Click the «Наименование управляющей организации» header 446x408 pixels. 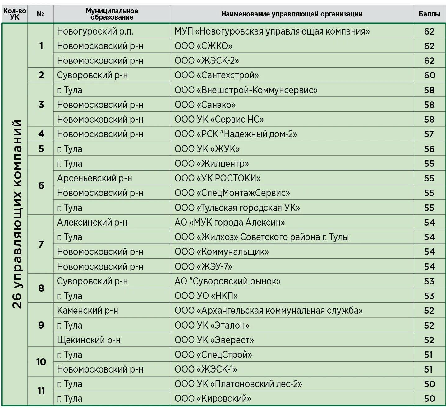pyautogui.click(x=292, y=14)
